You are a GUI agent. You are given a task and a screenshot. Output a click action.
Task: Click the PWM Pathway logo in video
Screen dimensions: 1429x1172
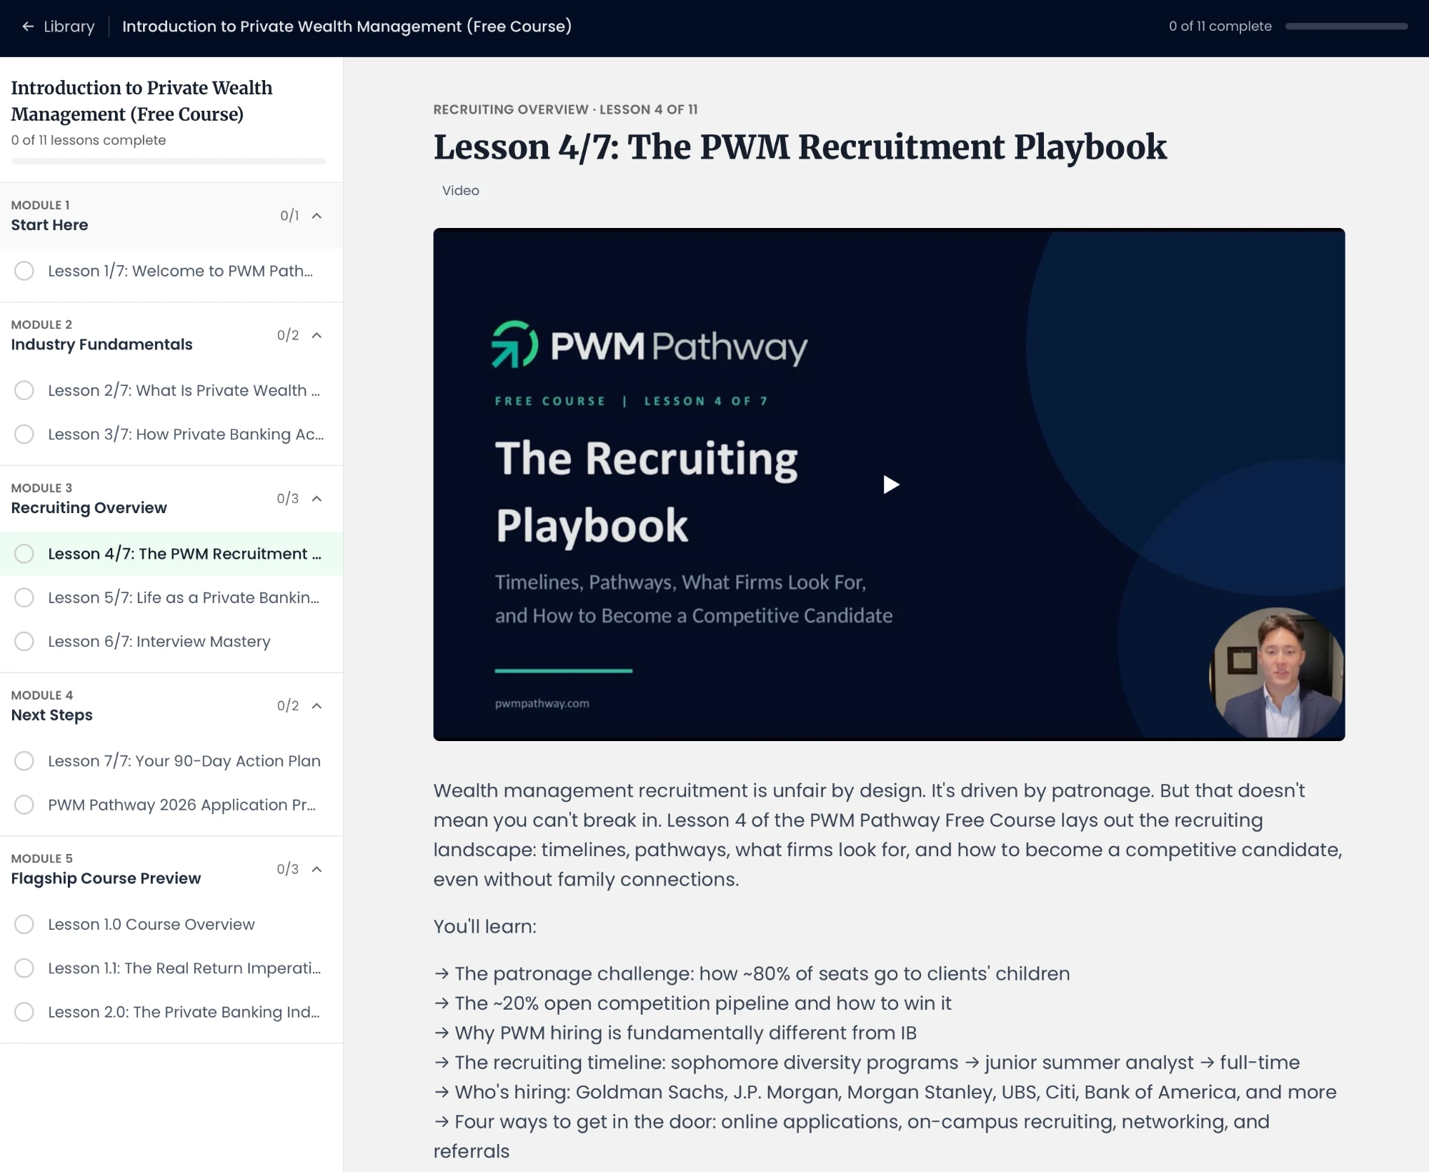point(649,345)
